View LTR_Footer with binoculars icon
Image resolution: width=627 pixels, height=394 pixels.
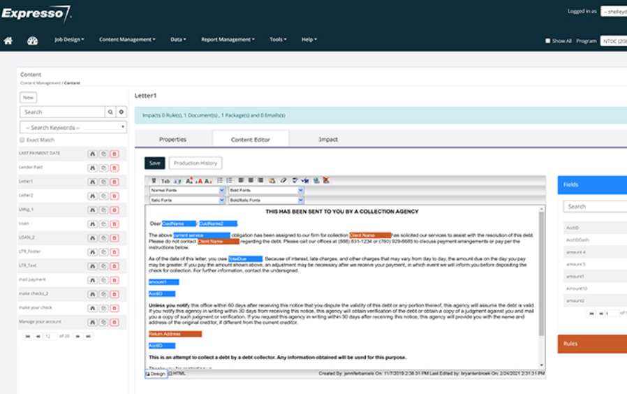[x=92, y=252]
